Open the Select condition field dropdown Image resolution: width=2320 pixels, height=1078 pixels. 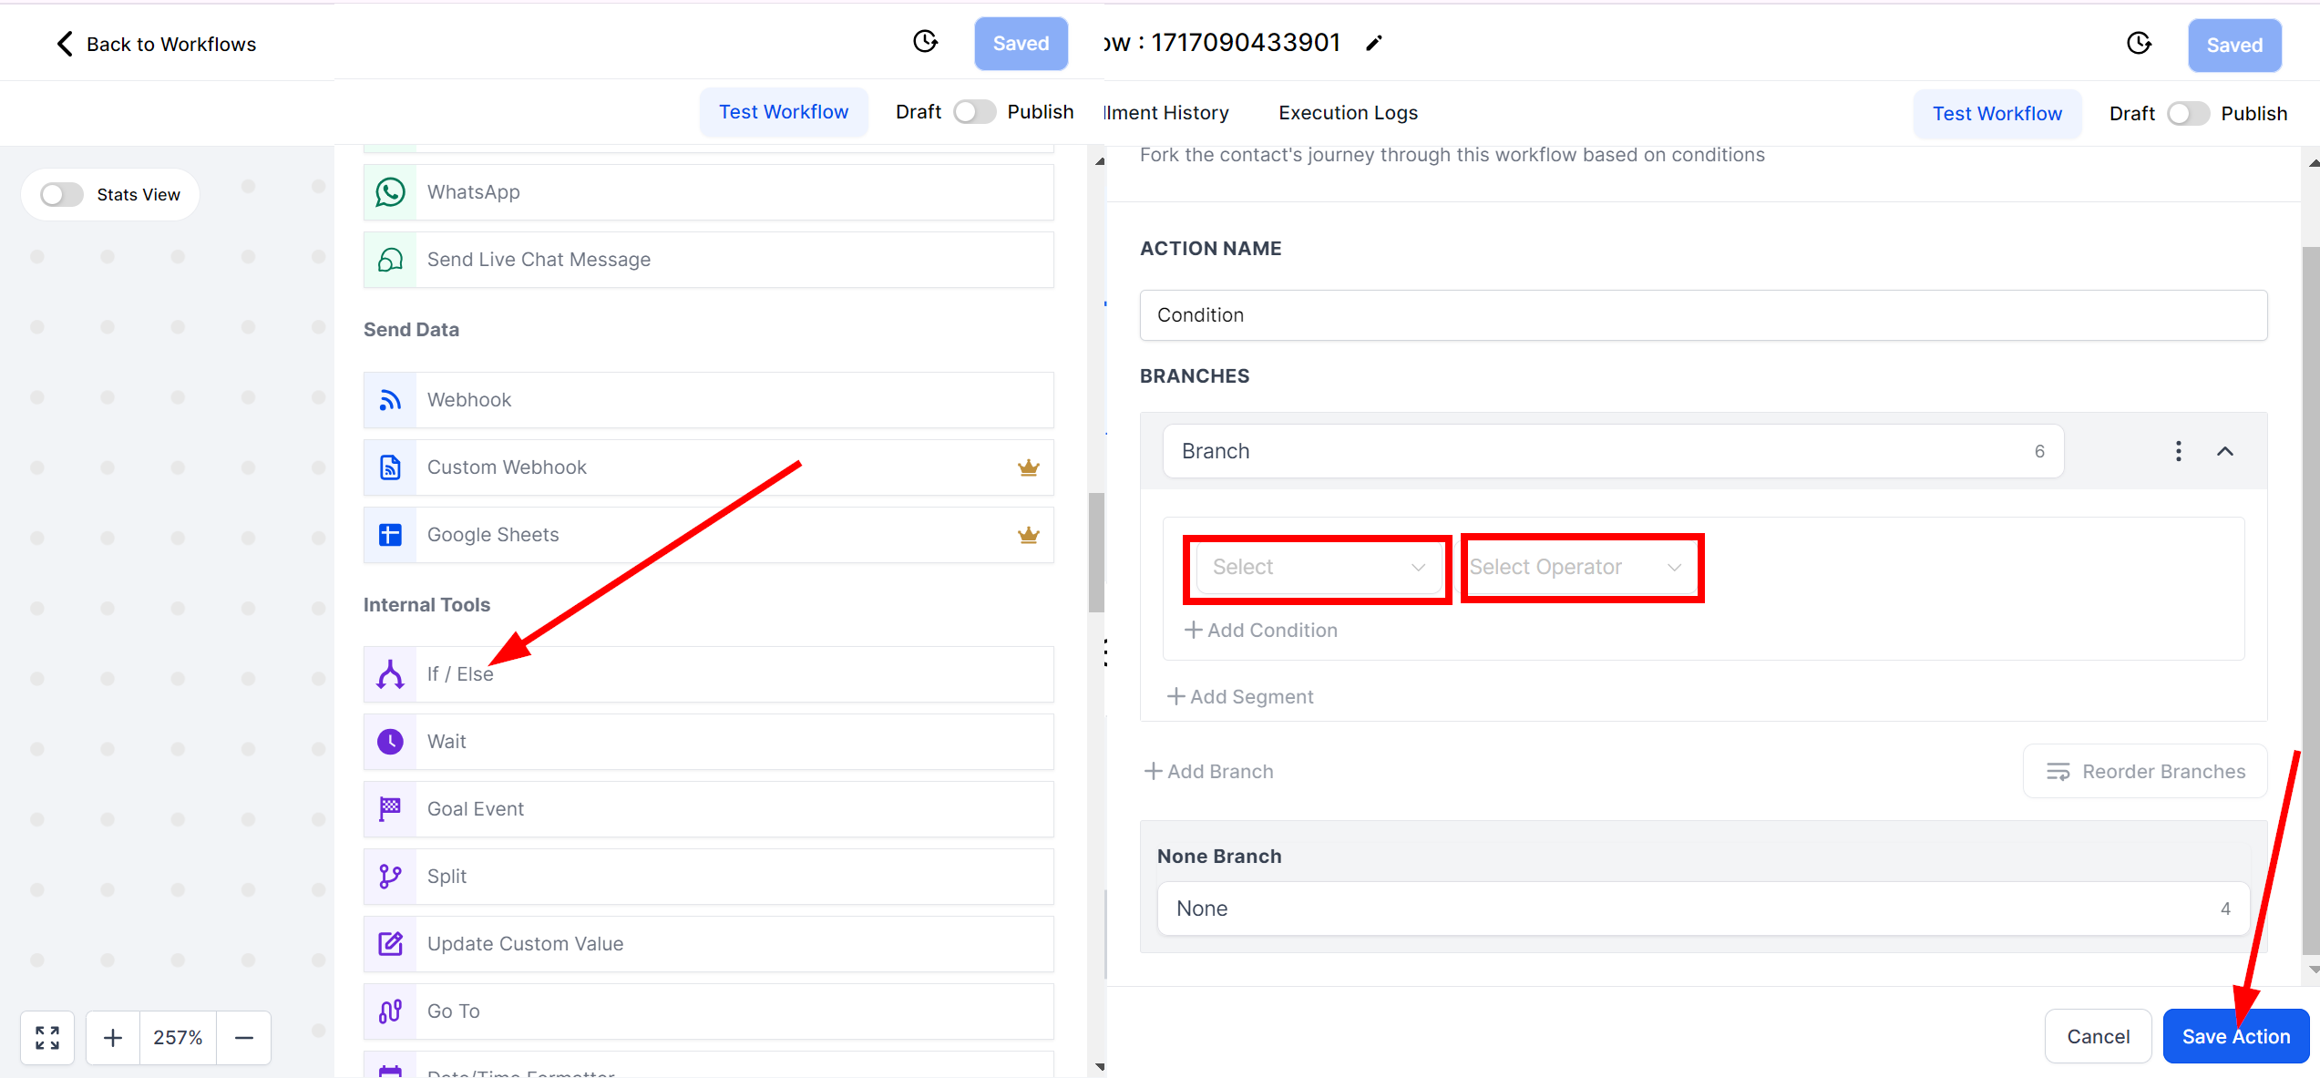(1318, 567)
